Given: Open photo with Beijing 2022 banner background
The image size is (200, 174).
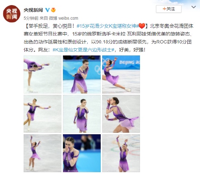Looking at the screenshot, I should tap(121, 74).
